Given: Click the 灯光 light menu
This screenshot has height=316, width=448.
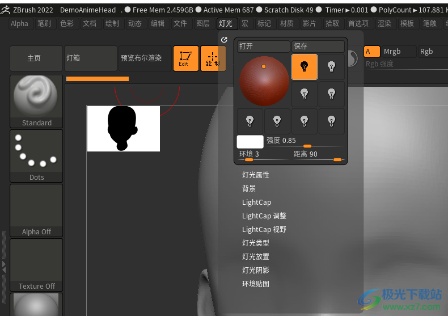Looking at the screenshot, I should [x=227, y=24].
